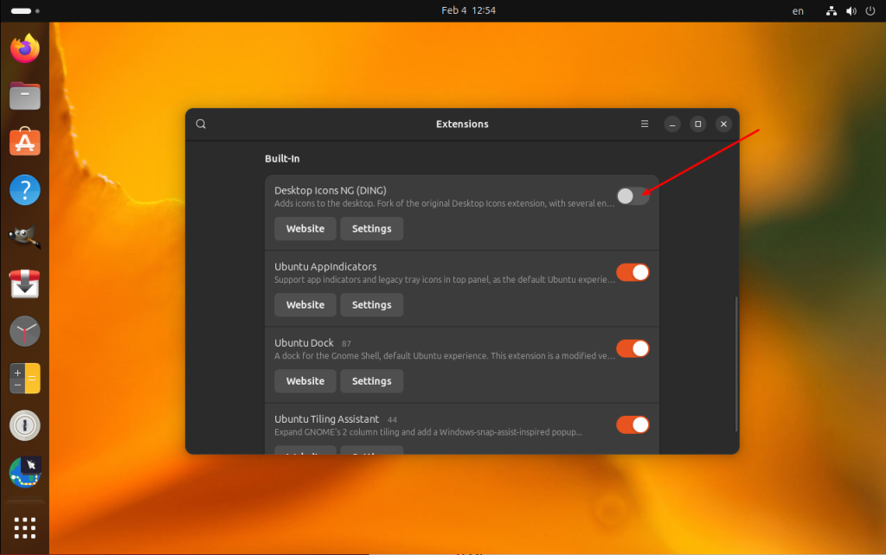Screen dimensions: 886x555
Task: Launch GIMP from the dock
Action: pyautogui.click(x=25, y=237)
